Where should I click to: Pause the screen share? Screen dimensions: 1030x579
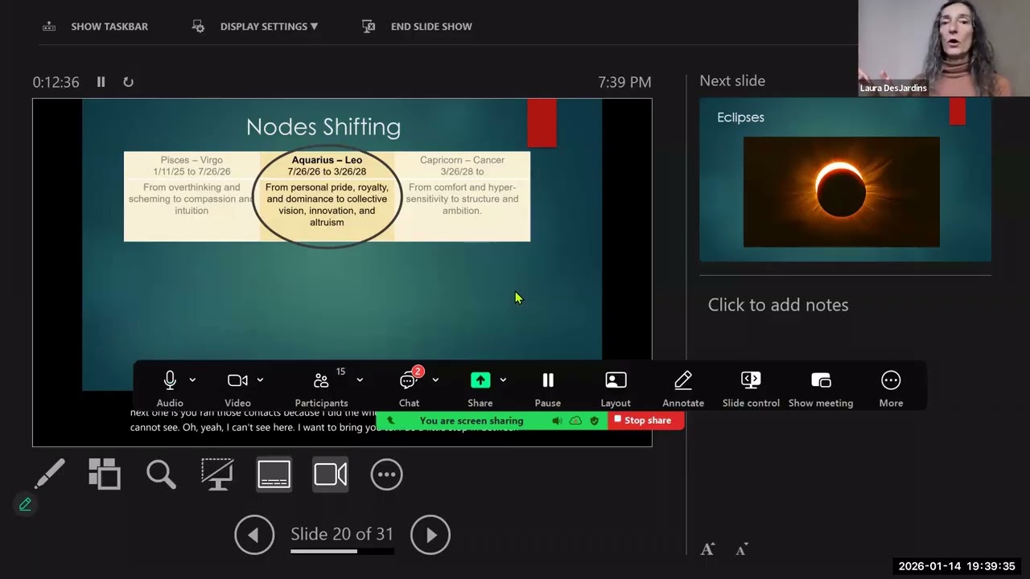point(548,388)
